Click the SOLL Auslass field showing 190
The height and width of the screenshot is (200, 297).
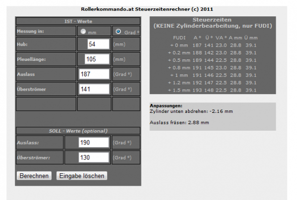click(x=94, y=143)
